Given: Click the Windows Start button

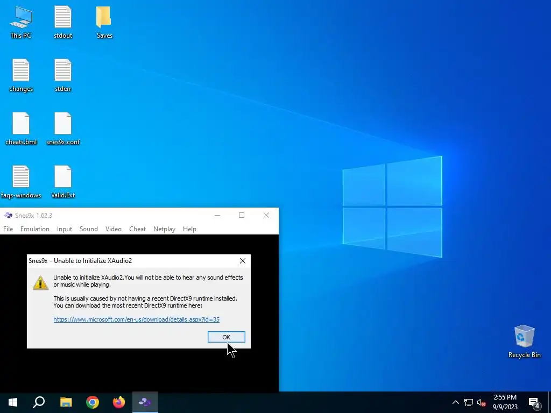Looking at the screenshot, I should [13, 402].
